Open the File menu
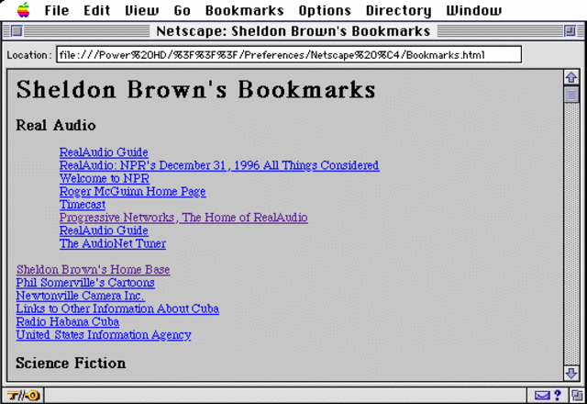The image size is (587, 404). pyautogui.click(x=57, y=10)
